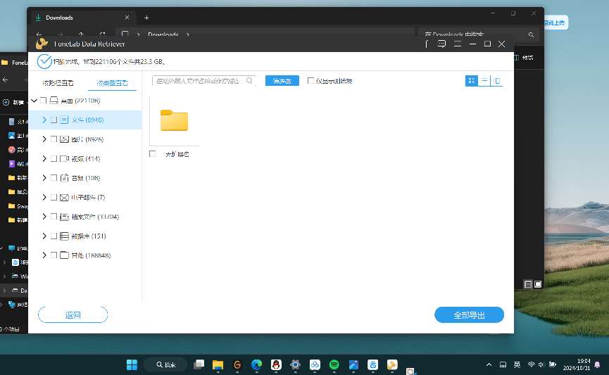
Task: Click the search icon in Downloads Explorer window
Action: (531, 34)
